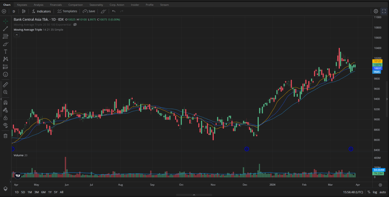Image resolution: width=389 pixels, height=197 pixels.
Task: Toggle stay in drawing mode
Action: [5, 110]
